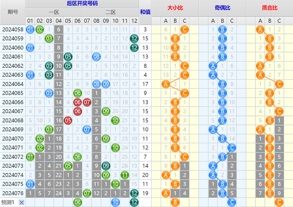Click number column header 07
Screen dimensions: 293x207
click(87, 21)
